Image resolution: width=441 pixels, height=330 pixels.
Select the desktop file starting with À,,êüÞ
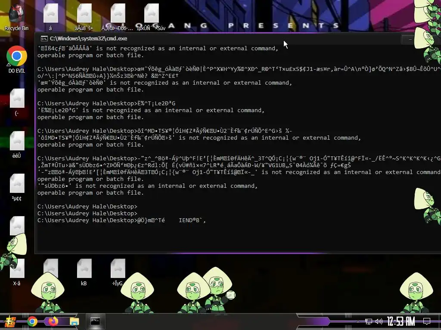[x=118, y=17]
